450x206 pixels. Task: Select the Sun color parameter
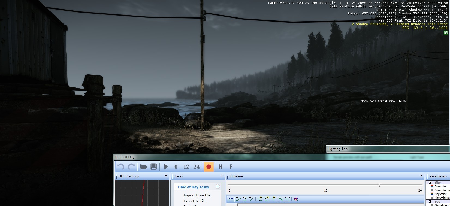point(440,186)
